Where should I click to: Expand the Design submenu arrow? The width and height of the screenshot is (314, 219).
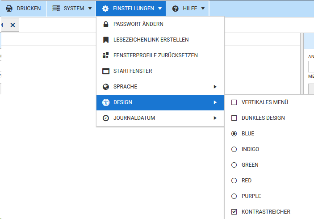215,102
